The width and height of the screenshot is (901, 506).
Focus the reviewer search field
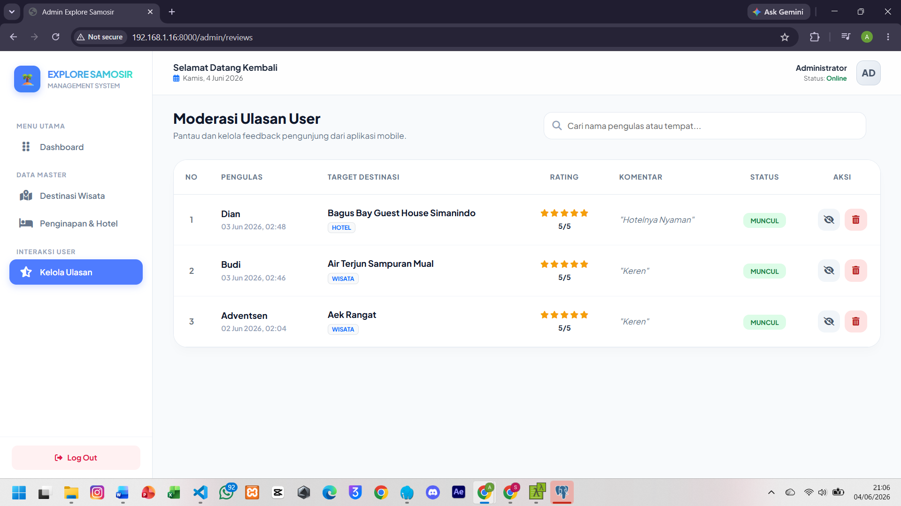click(x=705, y=126)
